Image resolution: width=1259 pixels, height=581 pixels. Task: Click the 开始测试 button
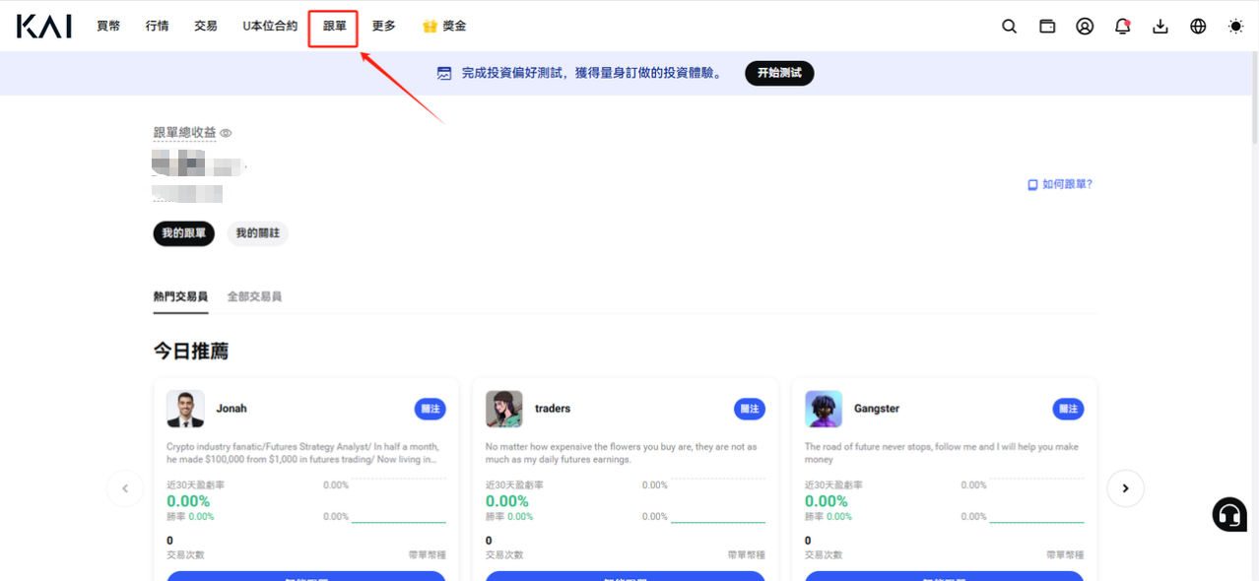779,73
